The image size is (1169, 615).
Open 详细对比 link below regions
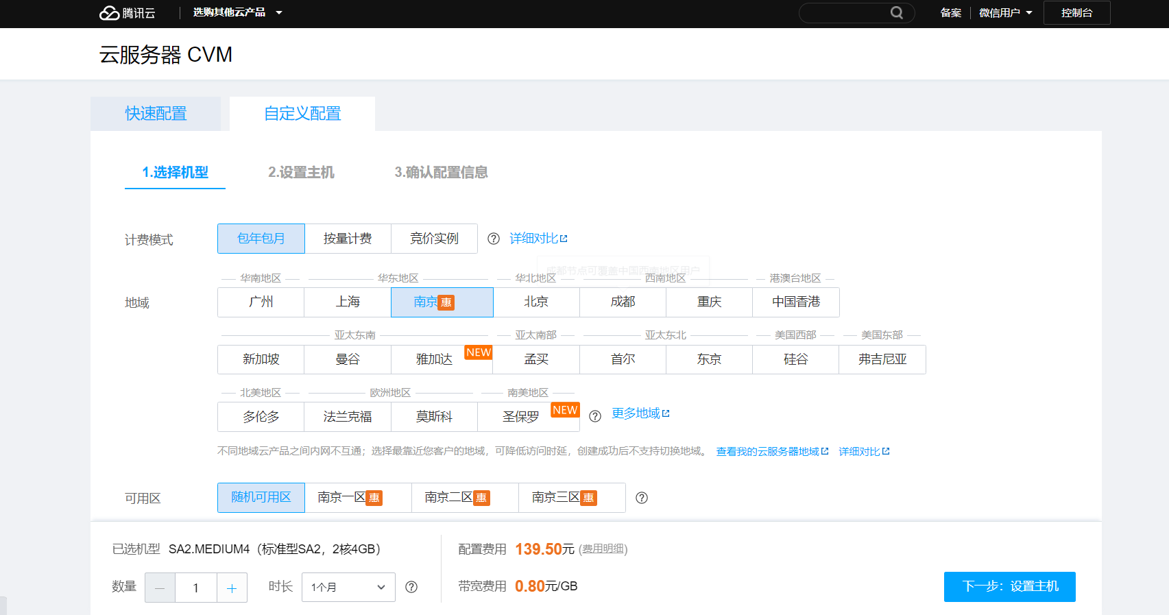click(864, 451)
